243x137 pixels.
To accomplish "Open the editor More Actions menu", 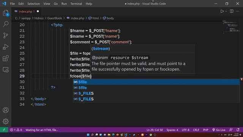I will pyautogui.click(x=238, y=11).
